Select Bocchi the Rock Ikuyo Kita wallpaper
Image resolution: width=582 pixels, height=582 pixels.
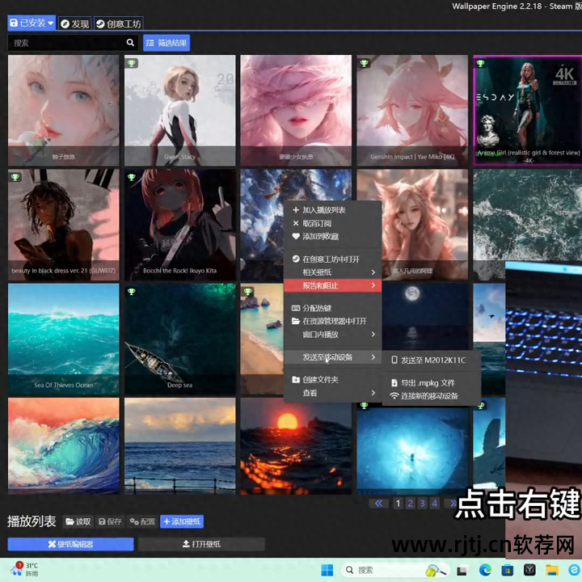pyautogui.click(x=179, y=225)
